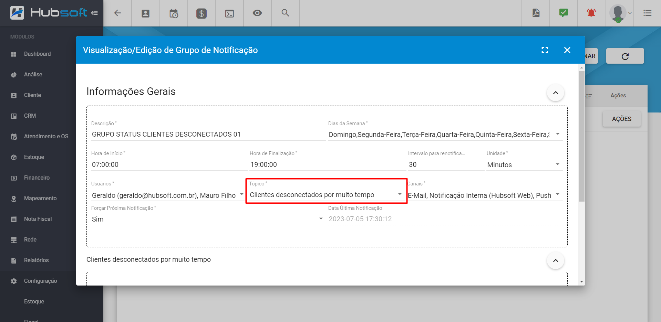This screenshot has height=322, width=661.
Task: Click the Data Última Notificação field
Action: [445, 219]
